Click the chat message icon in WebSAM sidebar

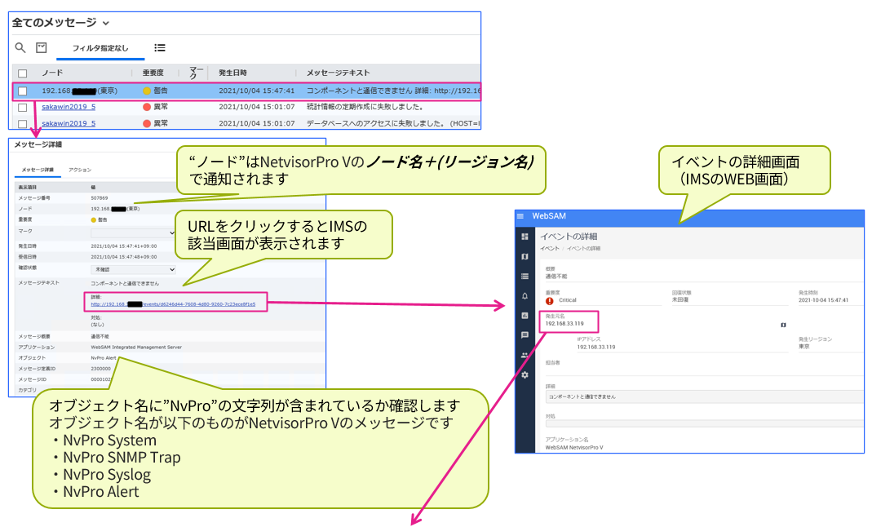coord(525,335)
